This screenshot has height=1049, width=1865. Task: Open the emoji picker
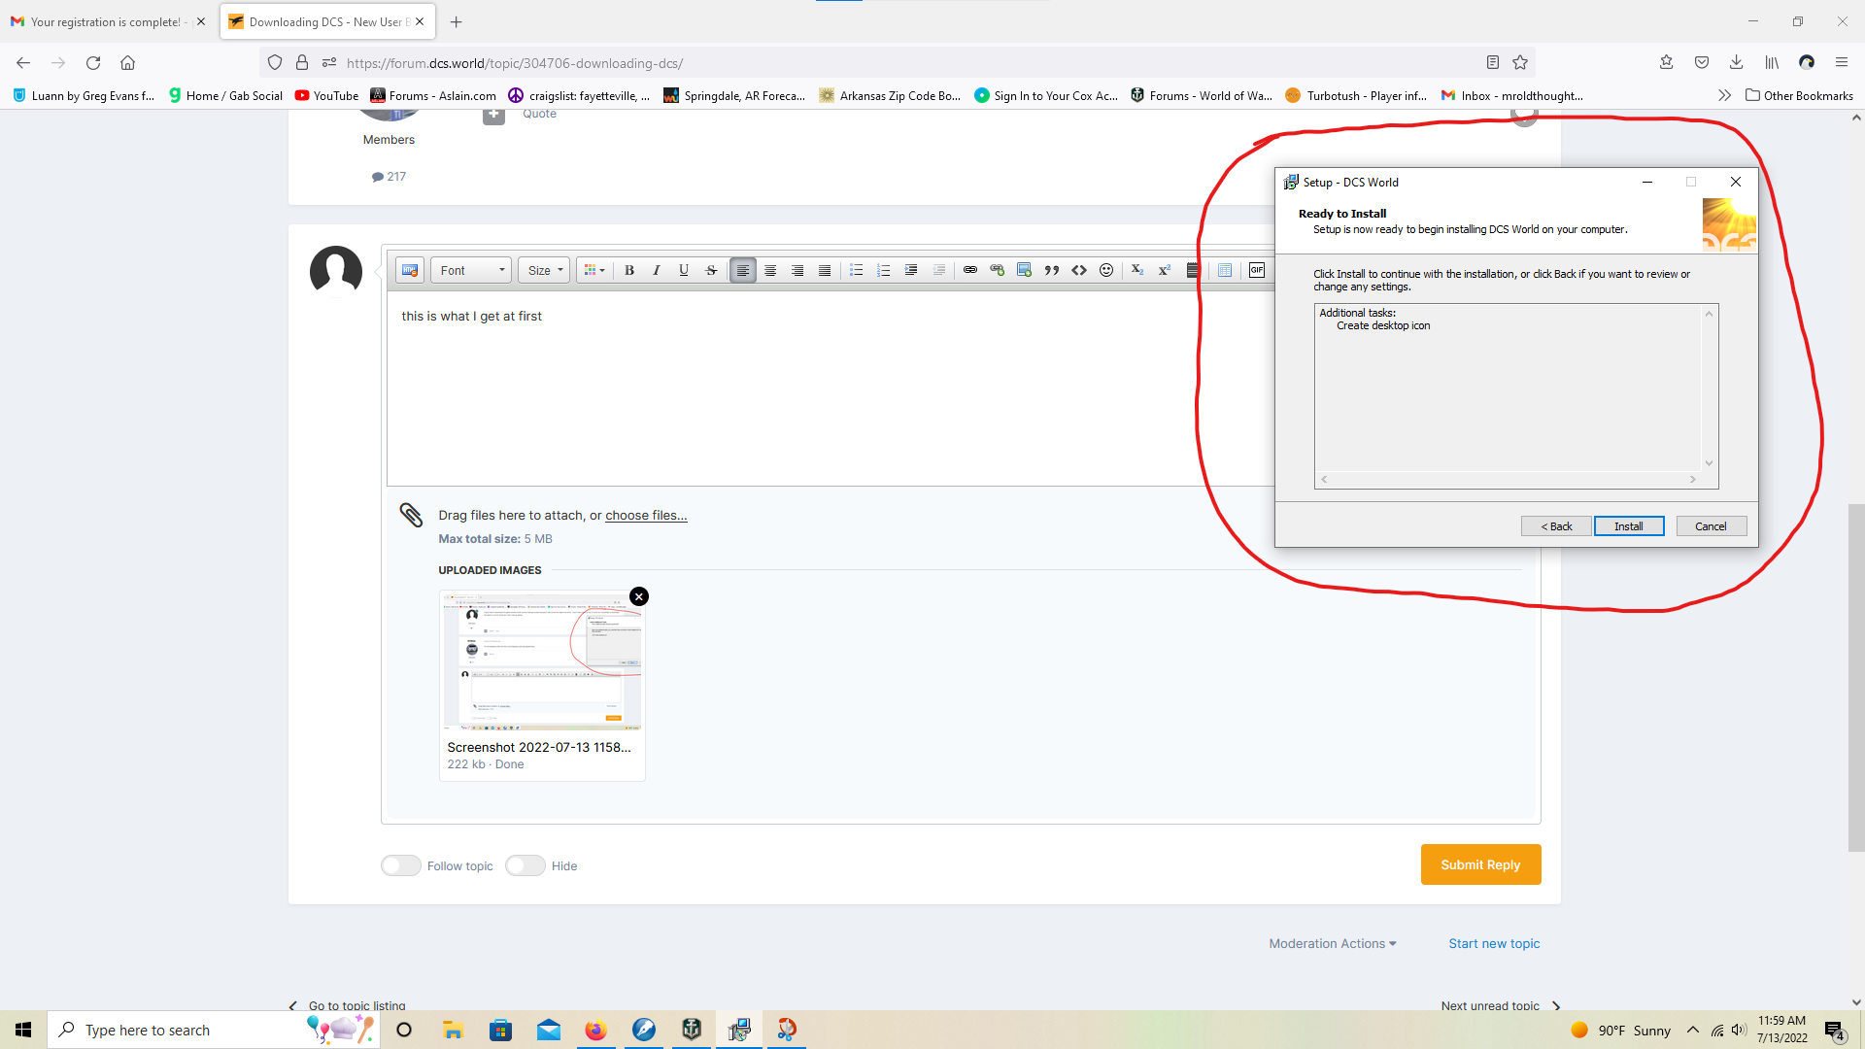(1106, 270)
